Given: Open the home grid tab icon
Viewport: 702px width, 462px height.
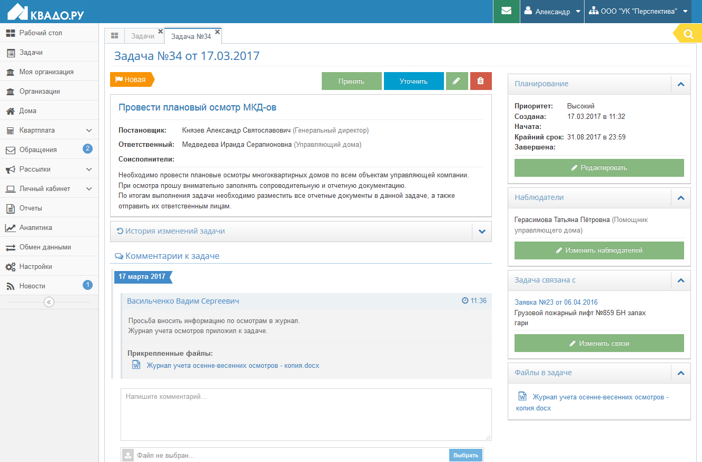Looking at the screenshot, I should 114,36.
